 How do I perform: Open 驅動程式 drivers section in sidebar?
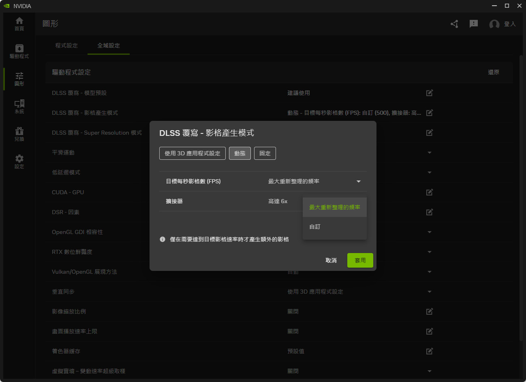19,52
